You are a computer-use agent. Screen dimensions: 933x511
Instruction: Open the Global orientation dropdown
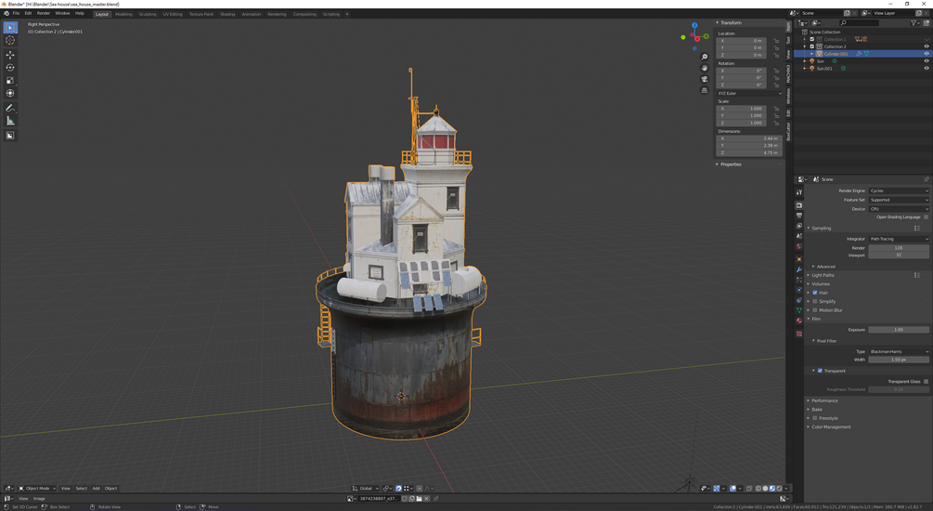point(366,489)
